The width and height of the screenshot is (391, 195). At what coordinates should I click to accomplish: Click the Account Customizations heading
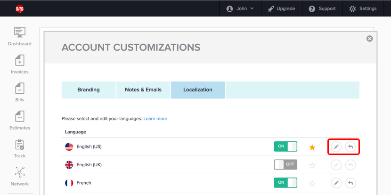[x=131, y=48]
